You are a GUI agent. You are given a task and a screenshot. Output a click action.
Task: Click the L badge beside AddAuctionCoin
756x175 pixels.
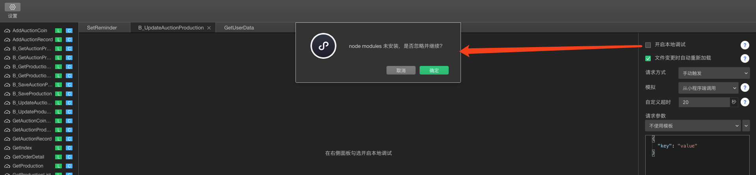pyautogui.click(x=58, y=31)
